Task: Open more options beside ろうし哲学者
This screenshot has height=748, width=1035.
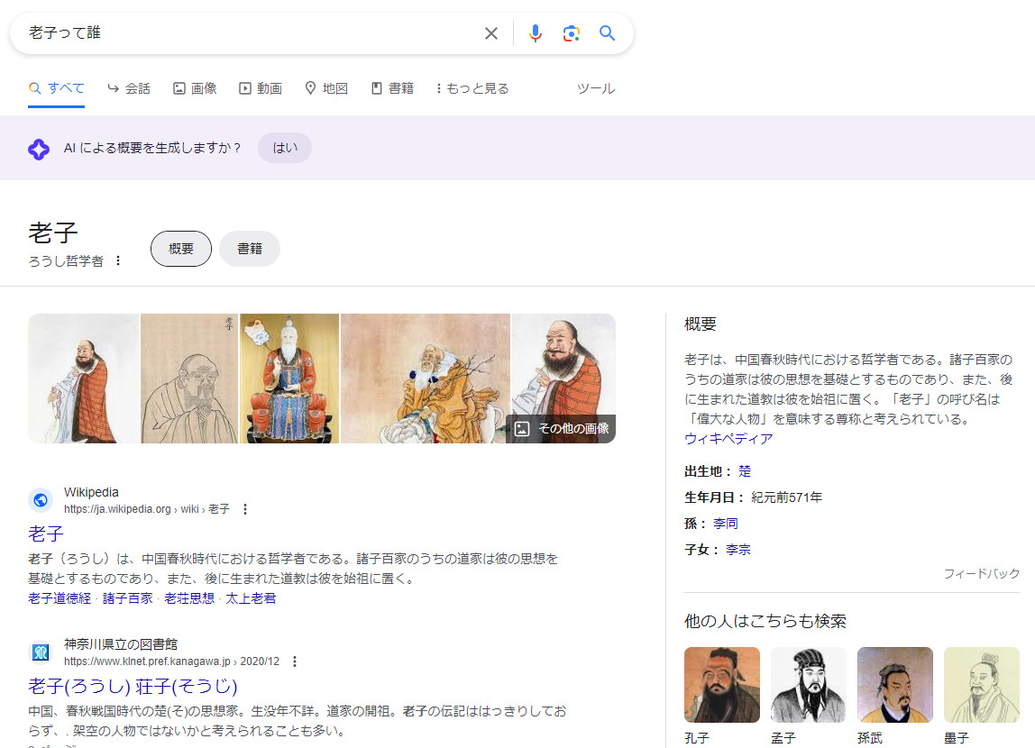Action: coord(118,260)
